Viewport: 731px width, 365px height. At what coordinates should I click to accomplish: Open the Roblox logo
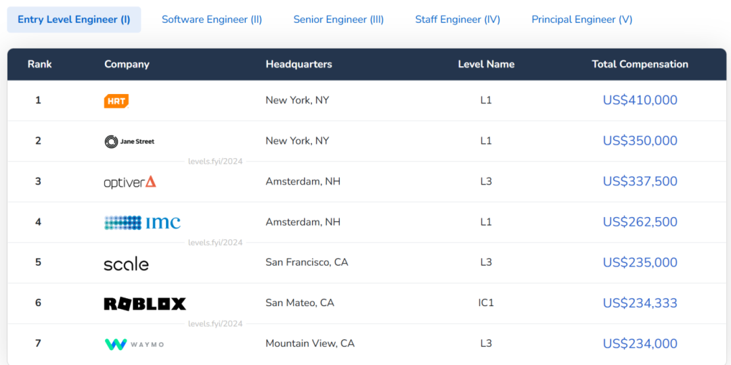[x=145, y=303]
